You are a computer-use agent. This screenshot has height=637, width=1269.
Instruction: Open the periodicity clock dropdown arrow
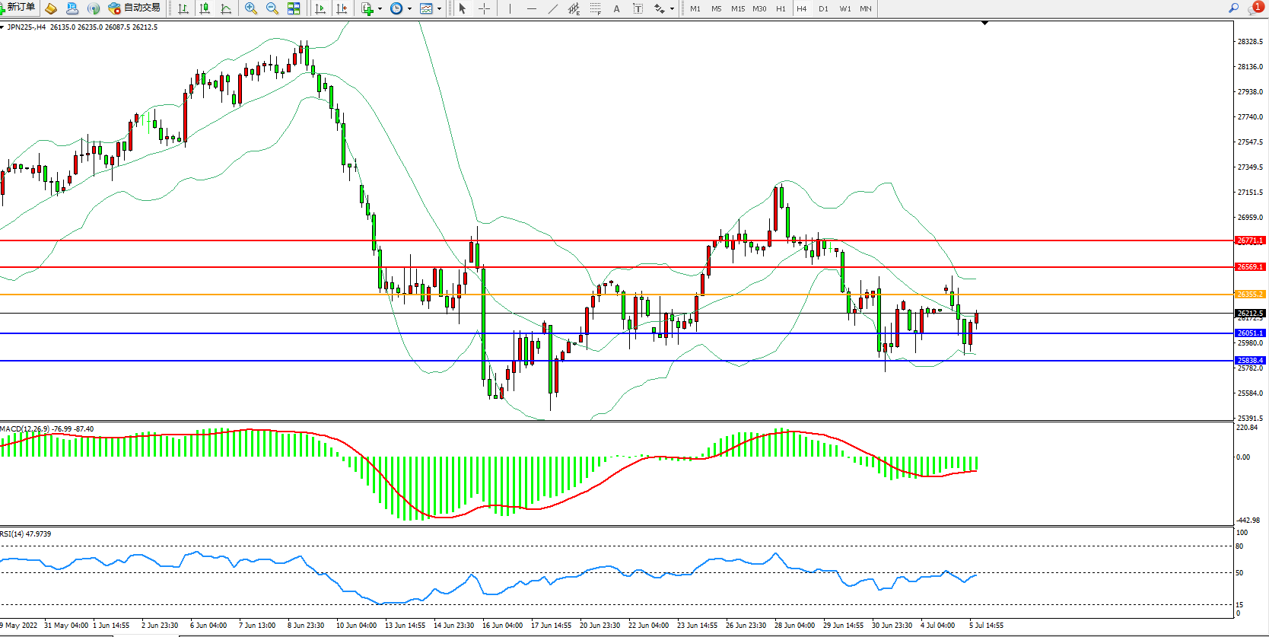point(409,9)
